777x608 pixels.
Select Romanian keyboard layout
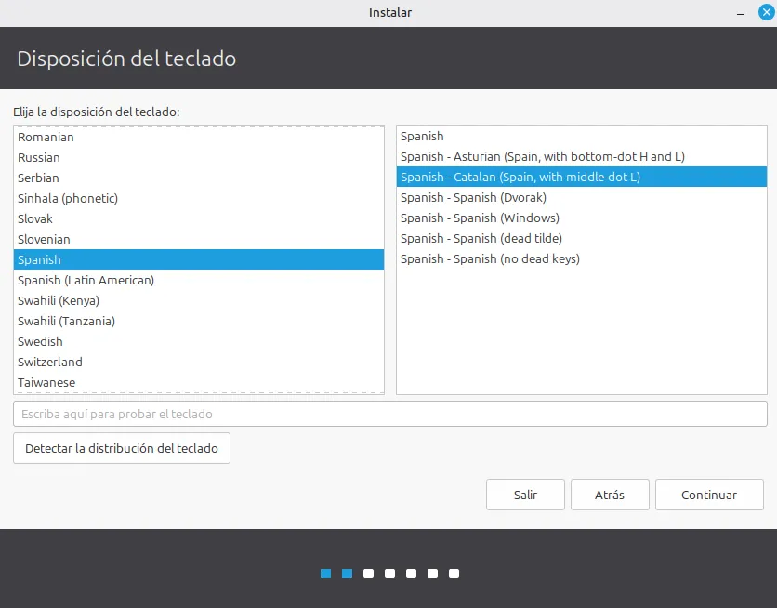(199, 138)
